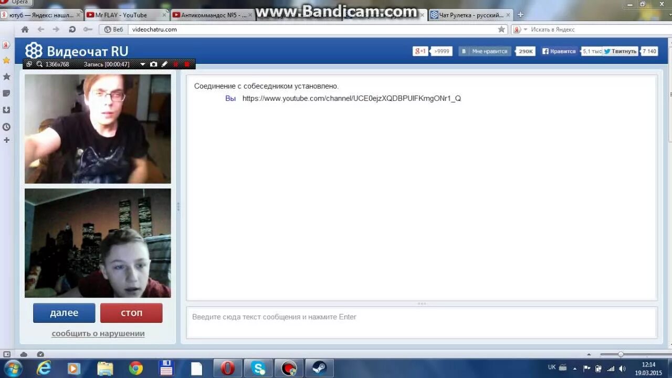Click the Yandex icon in the sidebar
Screen dimensions: 672x378
click(6, 45)
